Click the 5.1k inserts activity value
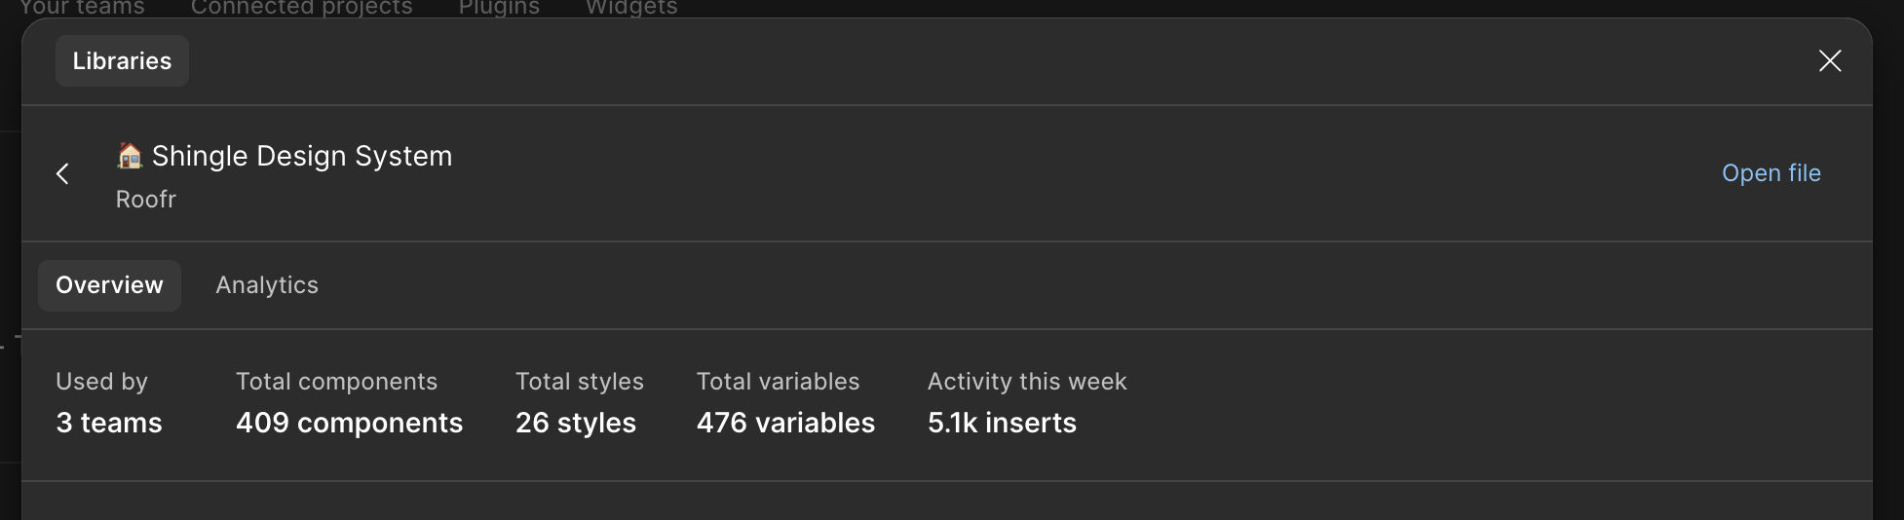This screenshot has width=1904, height=520. pos(1002,423)
